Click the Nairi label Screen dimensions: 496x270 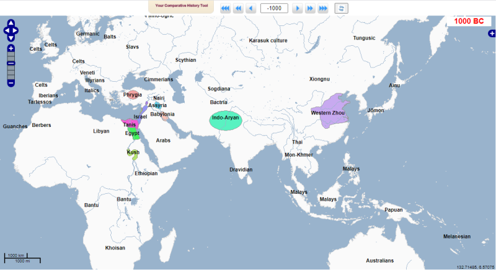tap(159, 98)
